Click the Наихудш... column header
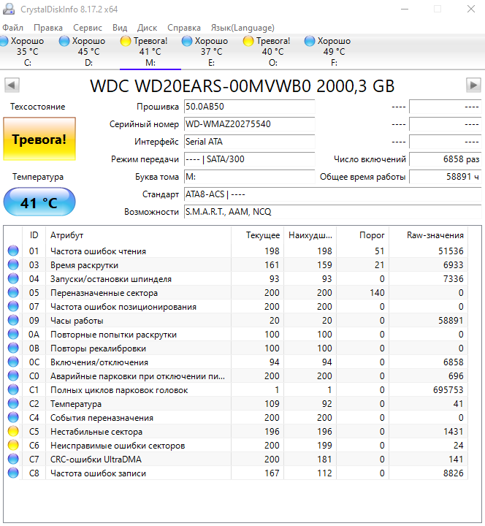Image resolution: width=485 pixels, height=526 pixels. coord(310,235)
